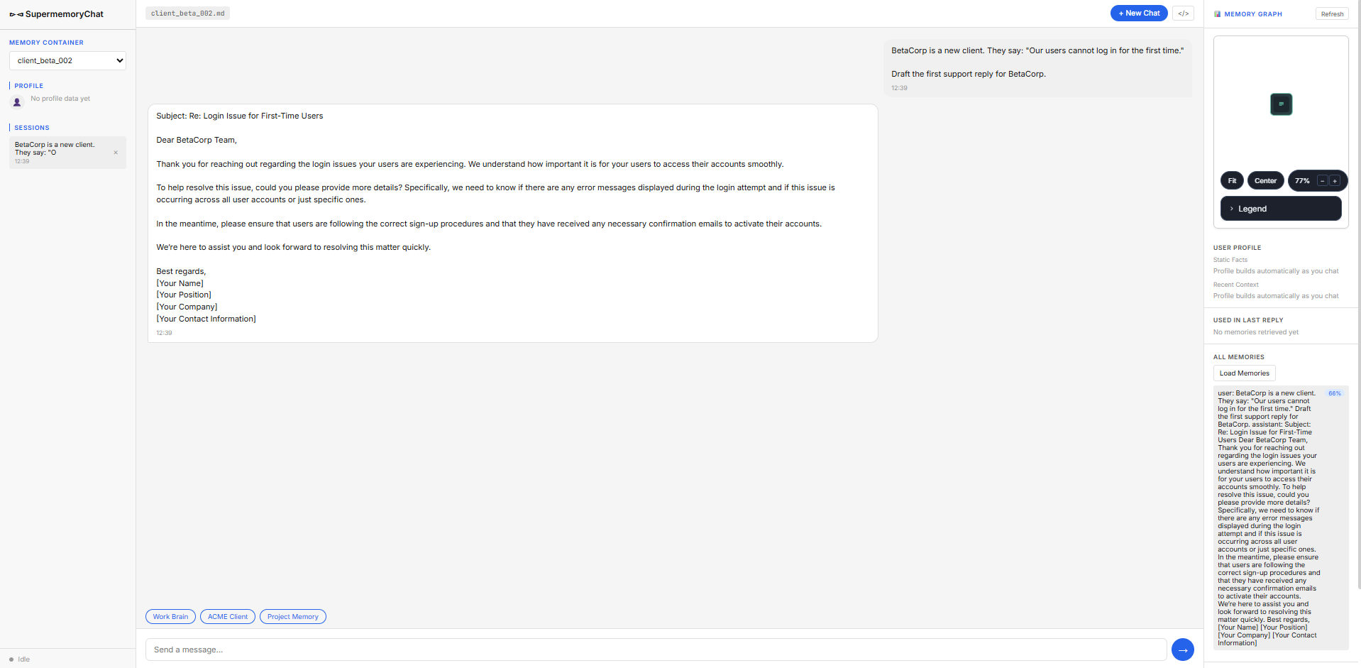Click the profile avatar icon
1361x668 pixels.
pyautogui.click(x=18, y=102)
